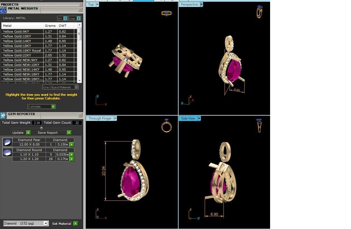Click the DWT column header

click(66, 26)
